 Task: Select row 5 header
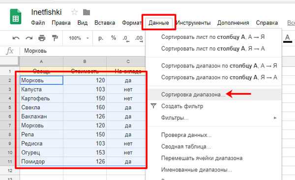[x=10, y=108]
